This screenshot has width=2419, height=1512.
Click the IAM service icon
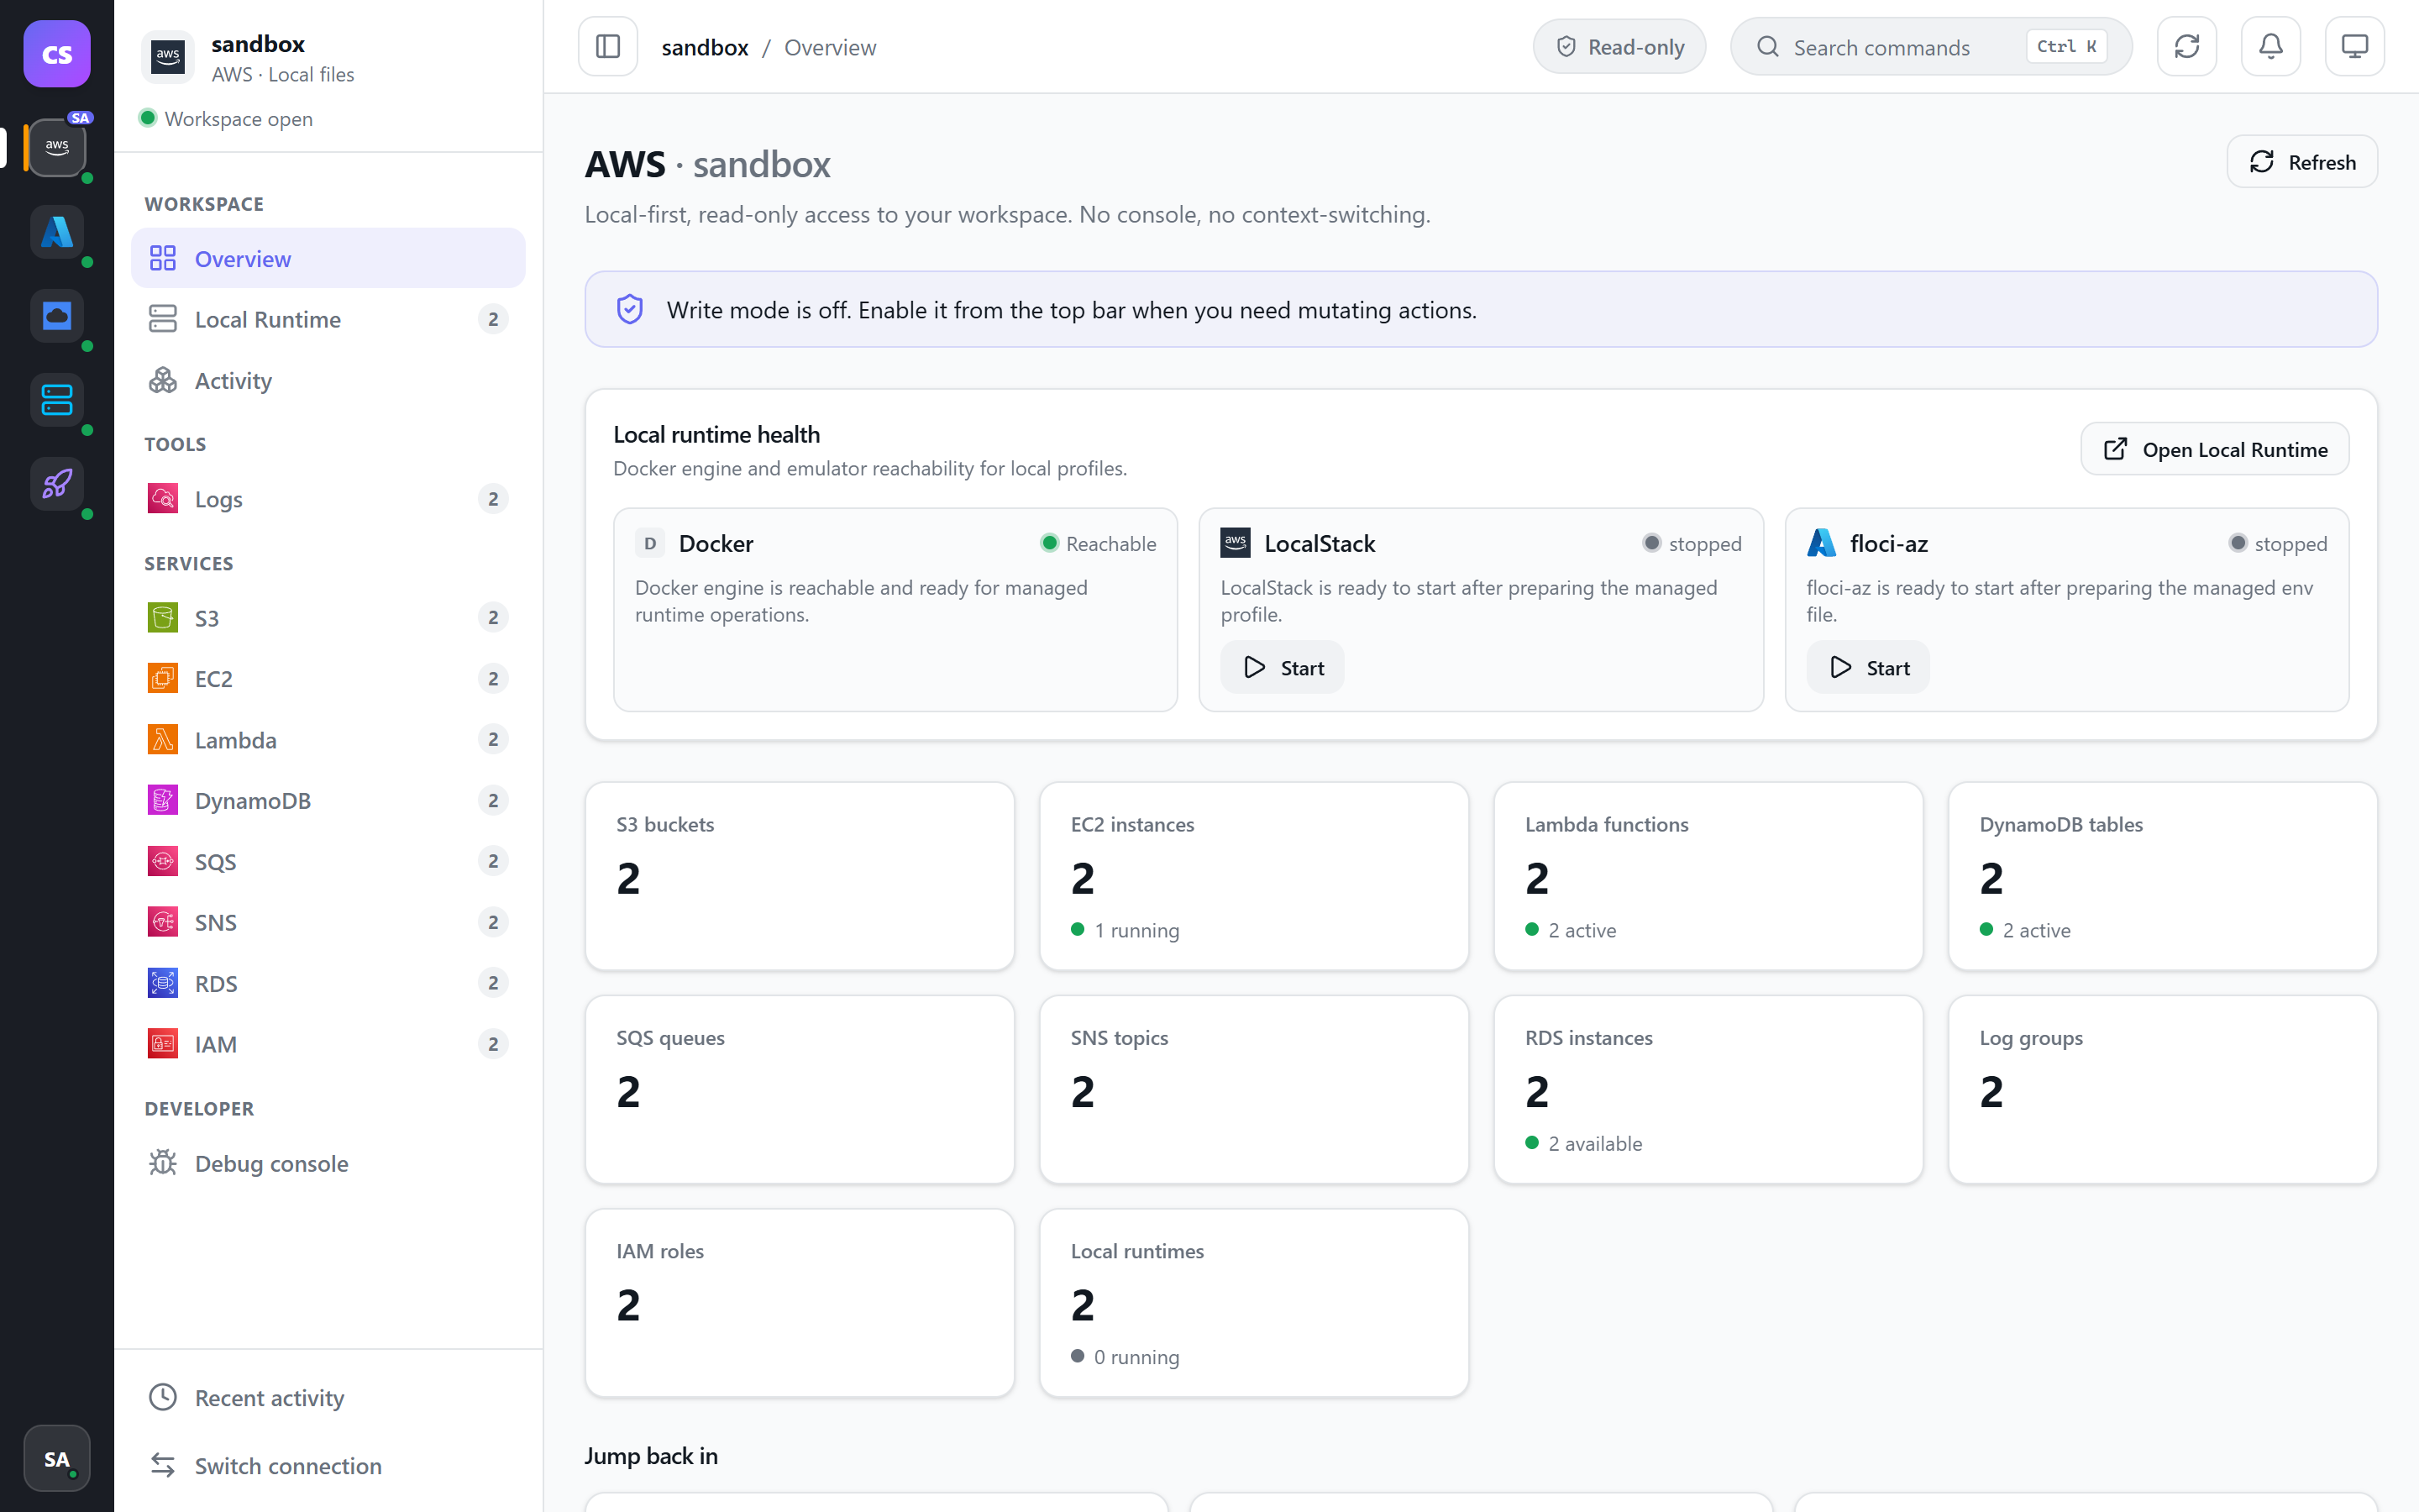pos(163,1043)
